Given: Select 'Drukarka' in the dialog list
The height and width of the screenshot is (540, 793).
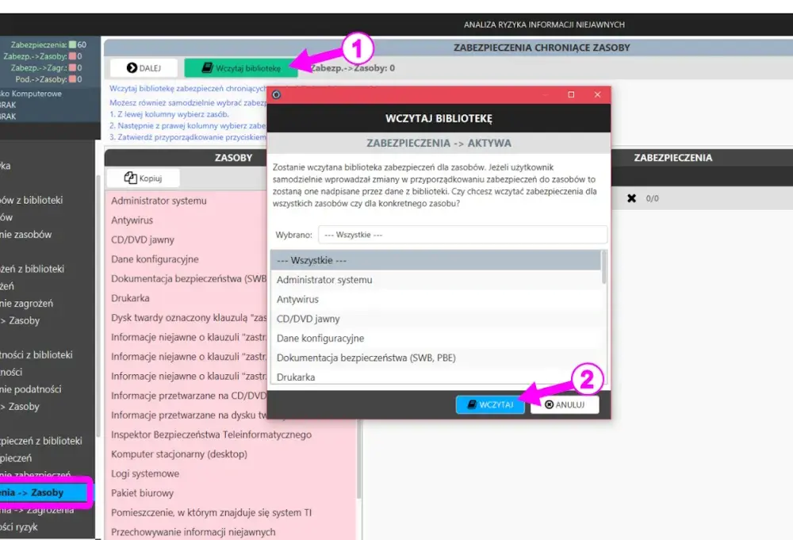Looking at the screenshot, I should pyautogui.click(x=435, y=377).
